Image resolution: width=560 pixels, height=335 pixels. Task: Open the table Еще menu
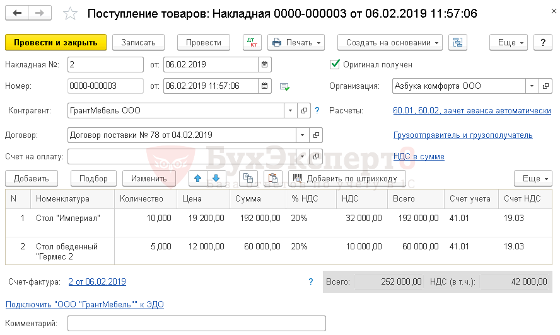click(534, 178)
